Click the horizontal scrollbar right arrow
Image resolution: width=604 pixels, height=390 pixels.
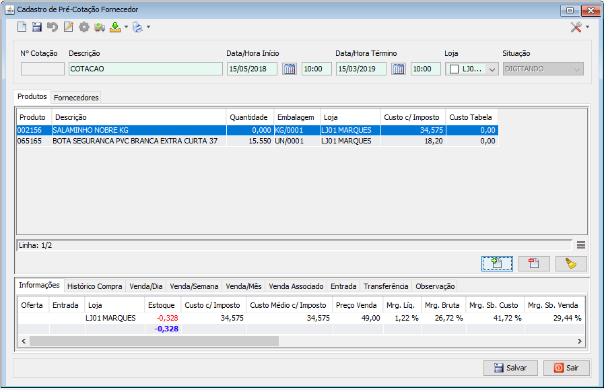579,341
